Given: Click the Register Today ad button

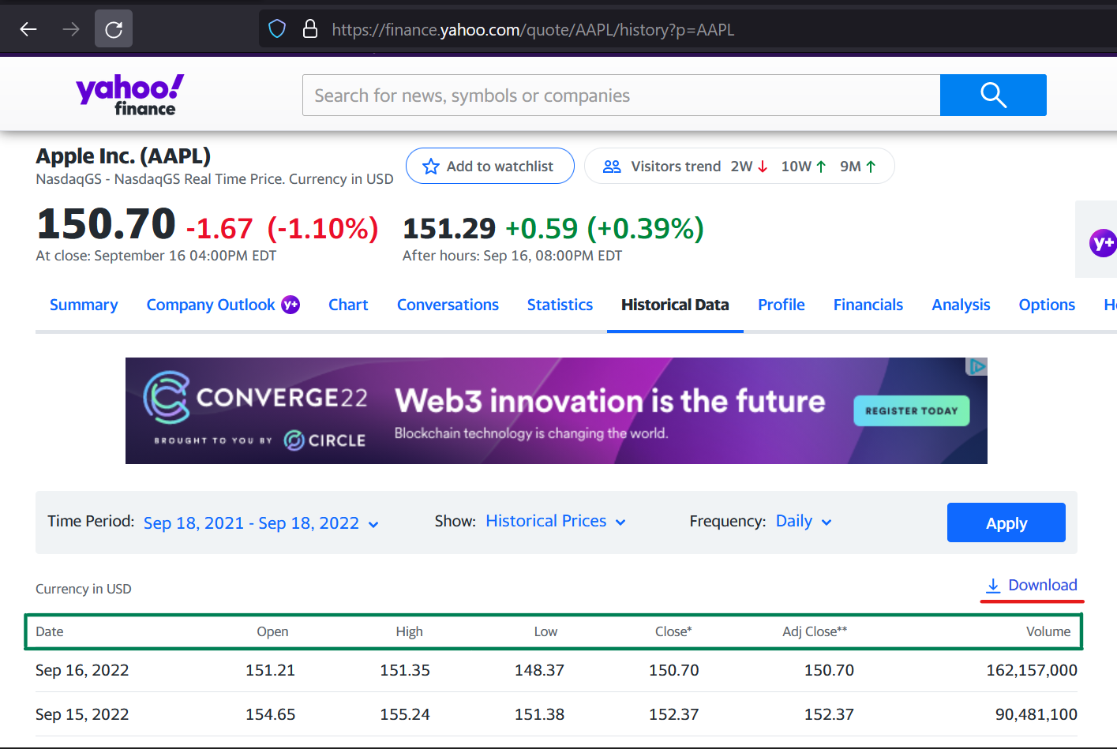Looking at the screenshot, I should (x=912, y=410).
